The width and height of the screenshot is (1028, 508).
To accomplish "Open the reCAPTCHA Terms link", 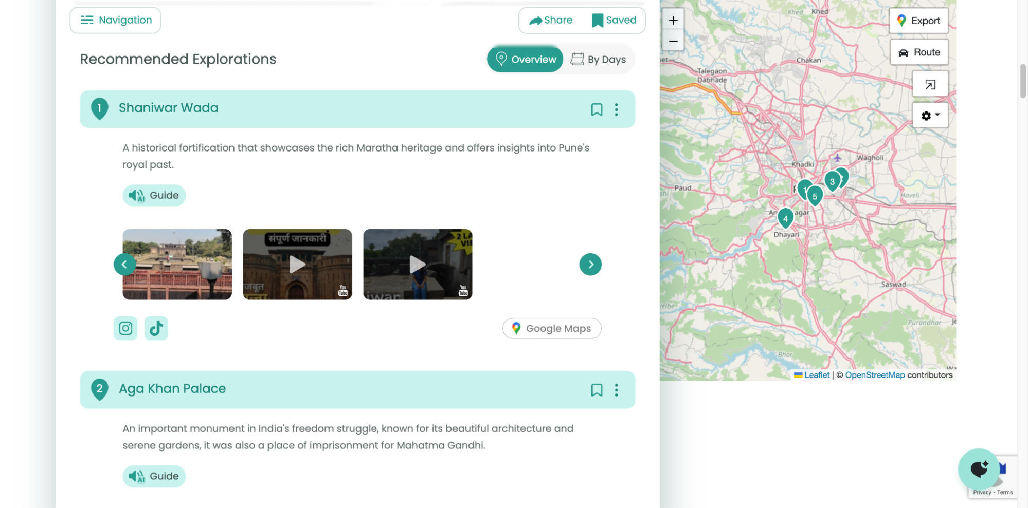I will click(x=1005, y=492).
